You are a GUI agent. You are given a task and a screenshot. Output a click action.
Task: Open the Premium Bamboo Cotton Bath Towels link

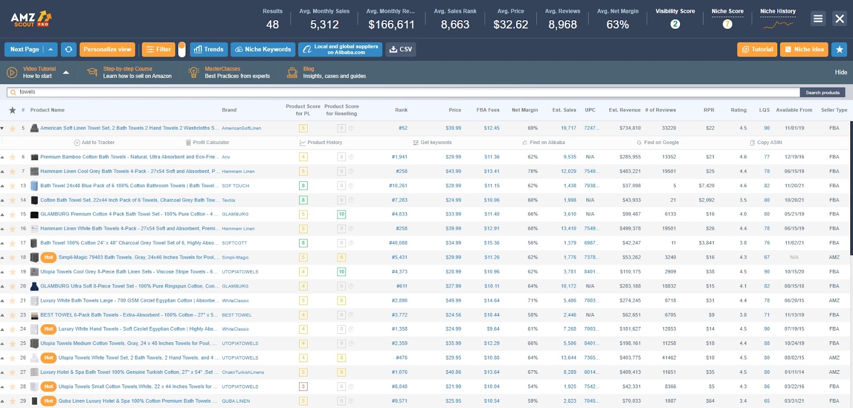point(128,157)
